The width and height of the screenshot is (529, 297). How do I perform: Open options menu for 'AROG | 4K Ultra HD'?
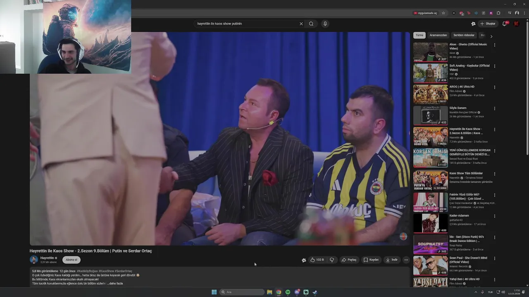click(x=494, y=87)
